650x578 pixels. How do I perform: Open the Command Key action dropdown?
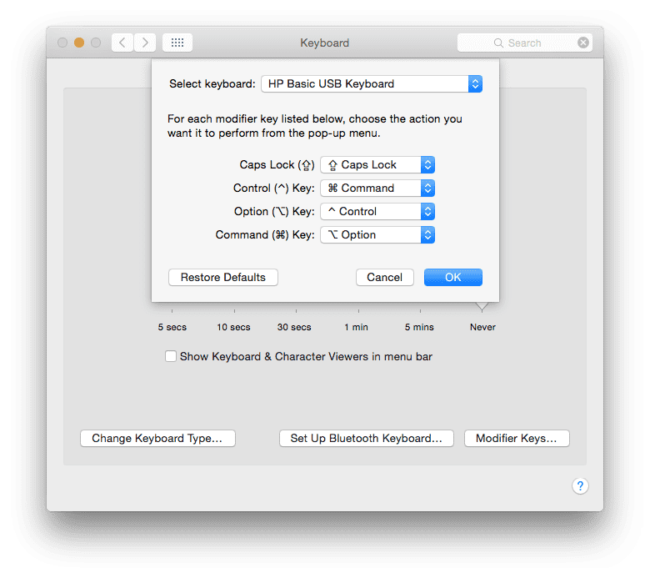pyautogui.click(x=377, y=235)
